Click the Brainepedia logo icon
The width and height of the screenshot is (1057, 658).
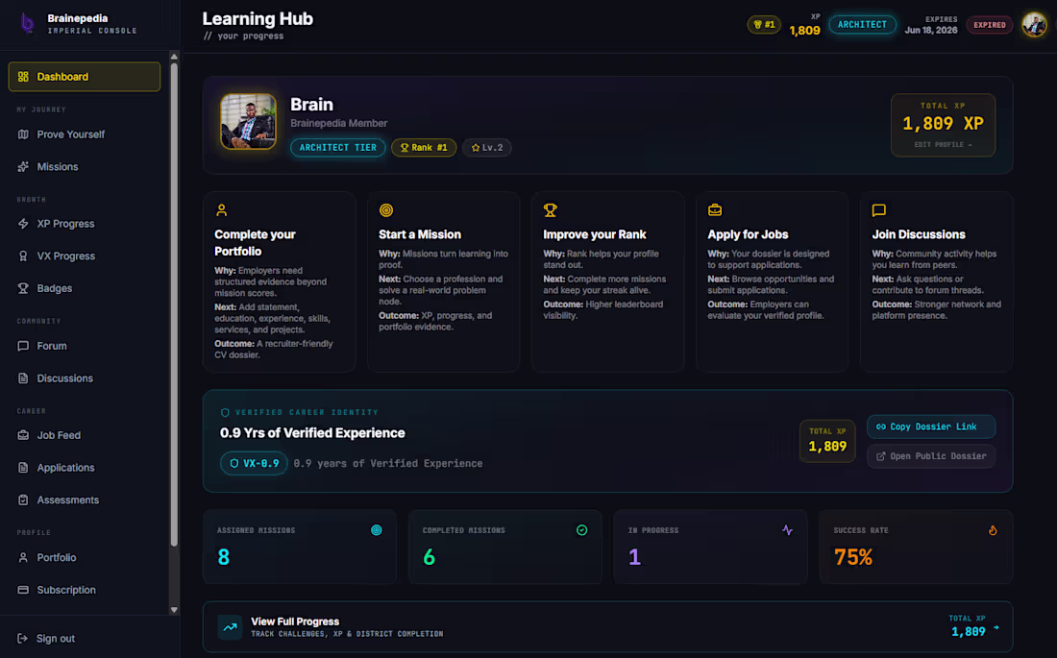point(27,24)
